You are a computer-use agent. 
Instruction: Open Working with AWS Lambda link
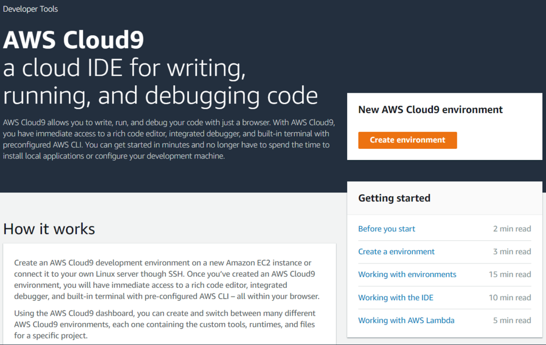pos(406,320)
